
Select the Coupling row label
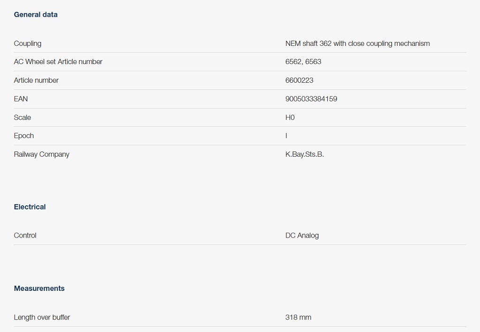[x=28, y=43]
